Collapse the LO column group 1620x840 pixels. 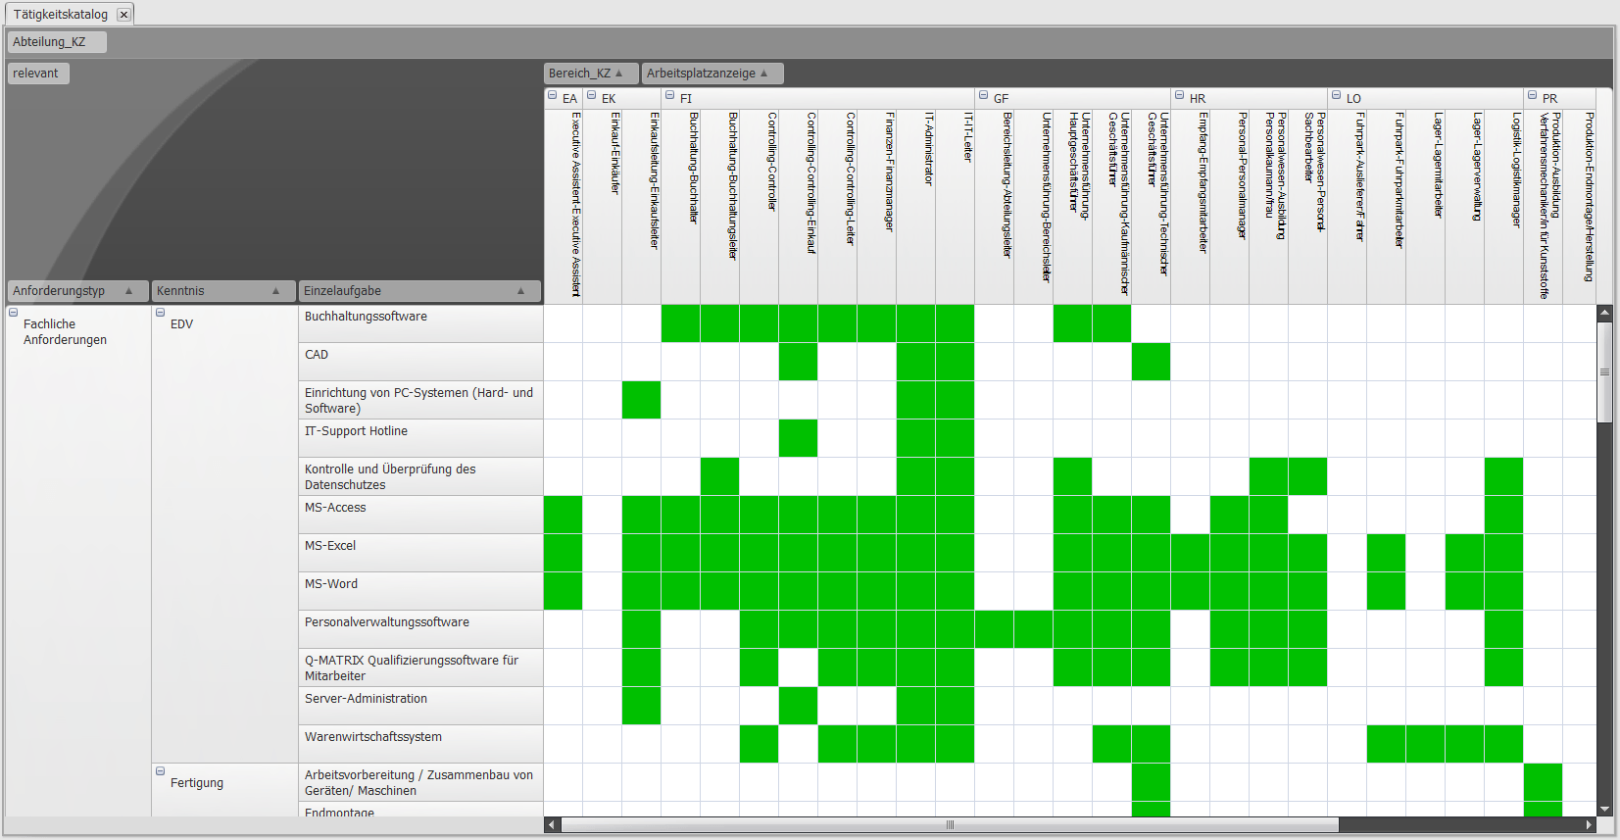(1337, 96)
